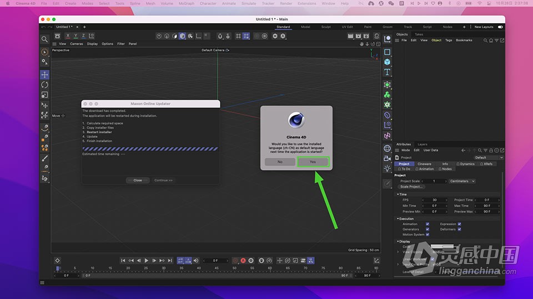Toggle the Deformers checkbox

pyautogui.click(x=459, y=229)
